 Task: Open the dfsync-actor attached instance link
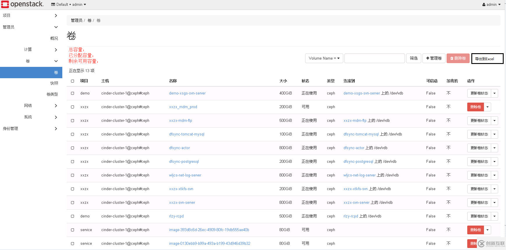point(354,148)
